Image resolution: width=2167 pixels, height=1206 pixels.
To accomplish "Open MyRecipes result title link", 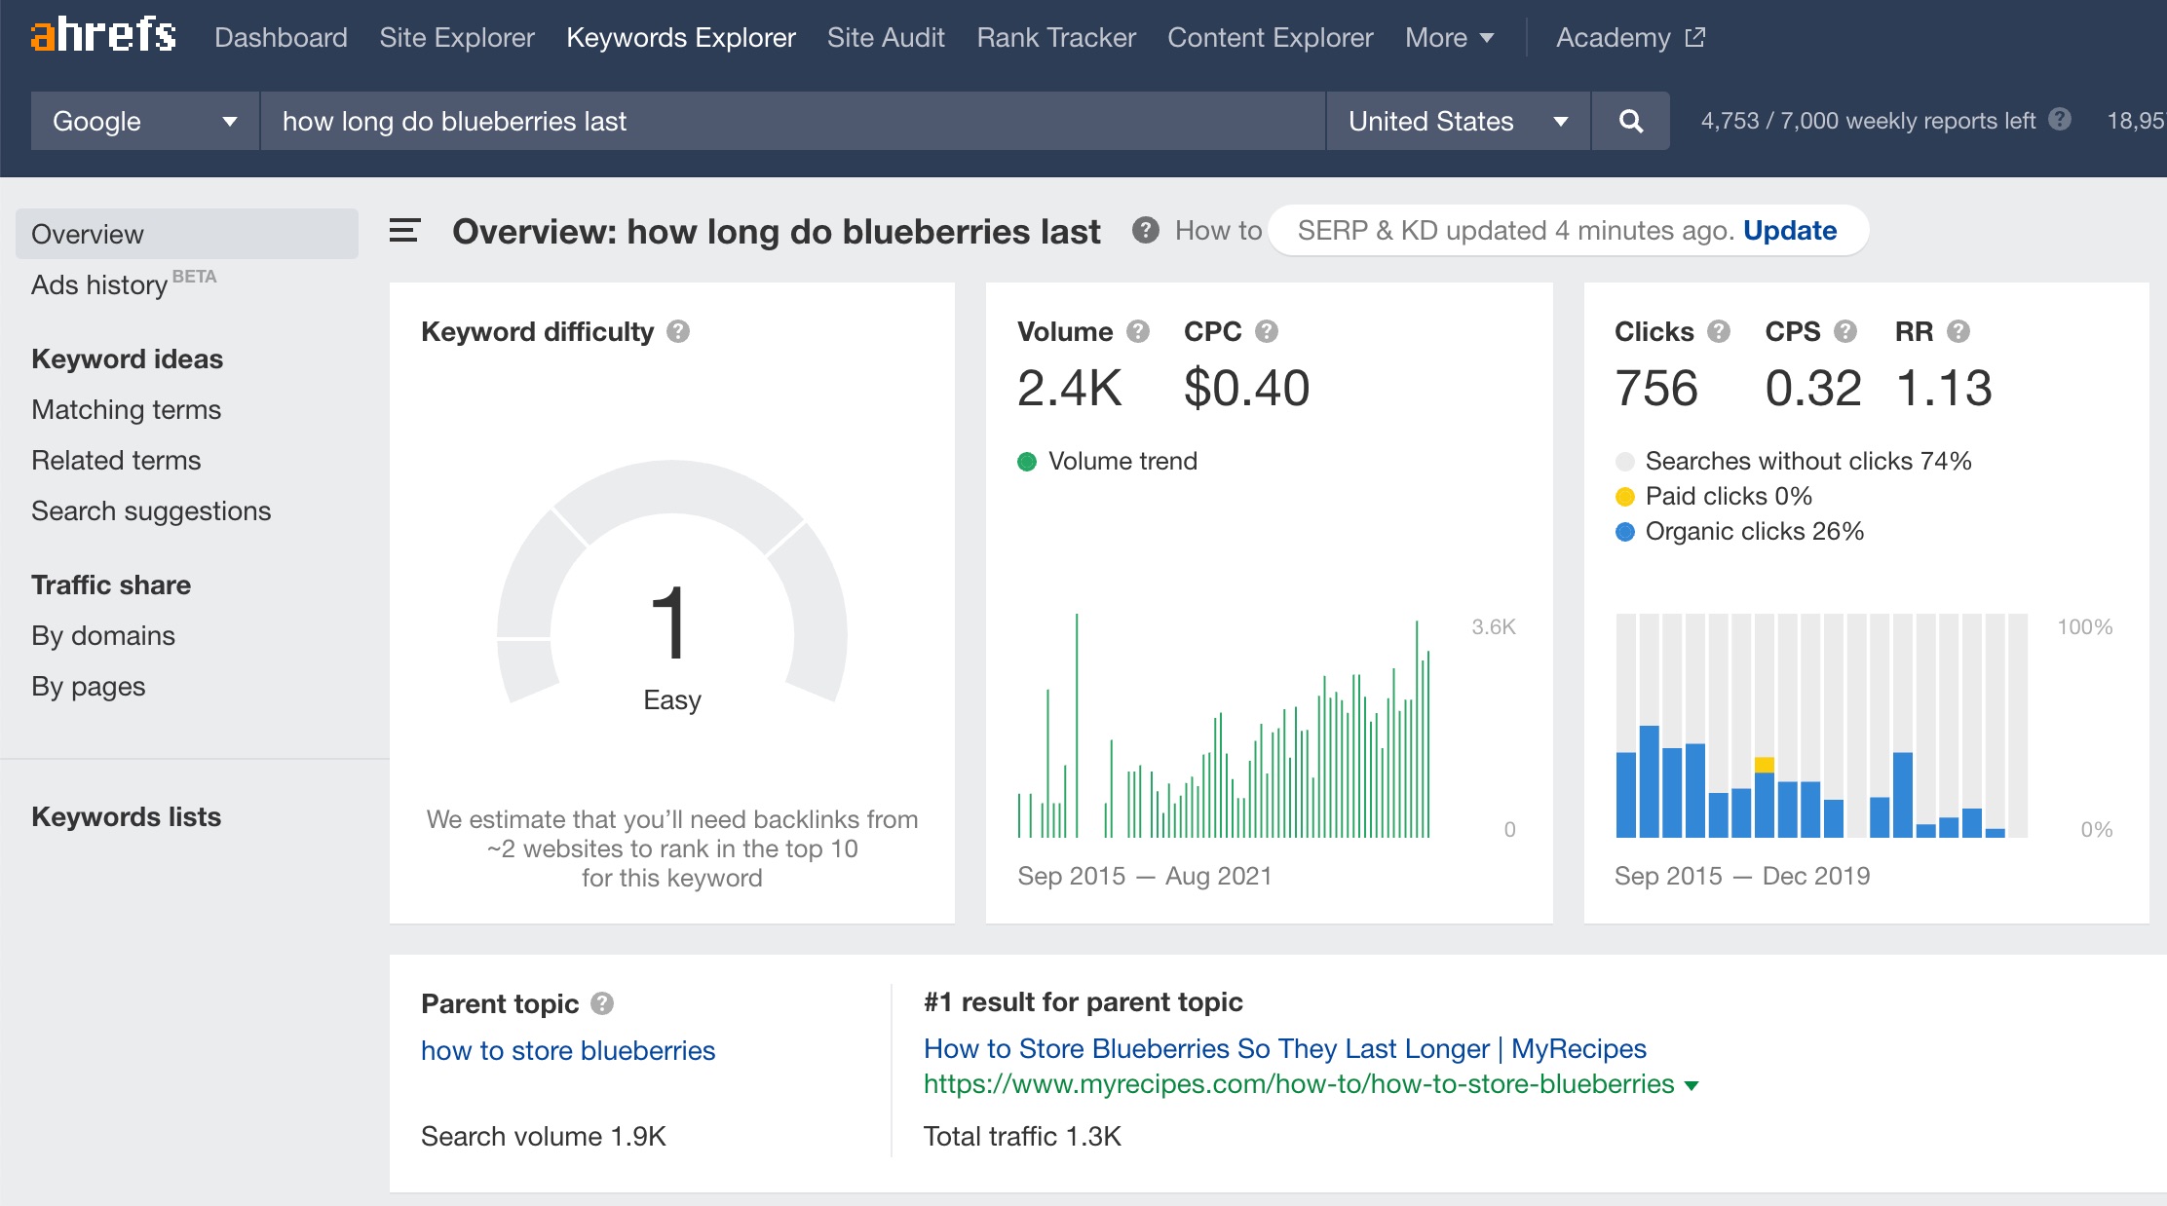I will click(x=1285, y=1048).
